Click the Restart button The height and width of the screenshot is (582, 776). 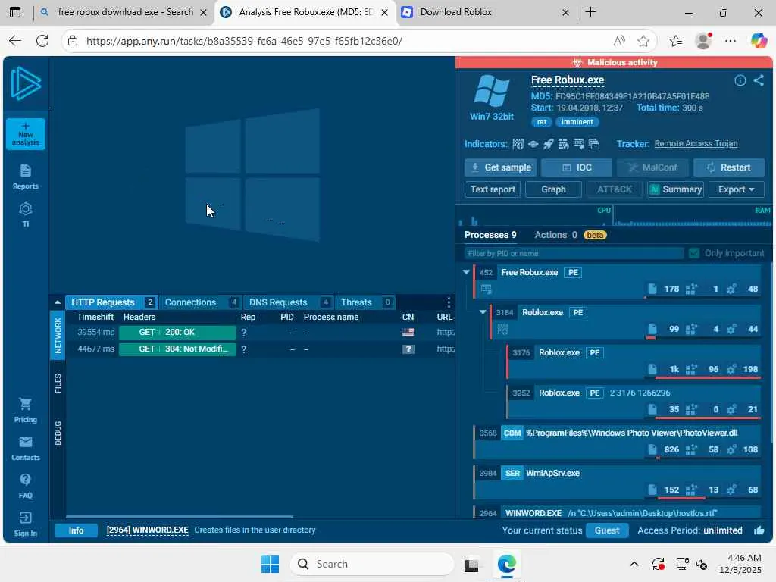(x=729, y=167)
